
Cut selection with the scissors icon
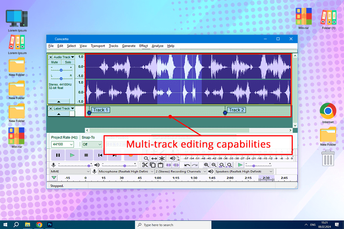[x=145, y=165]
